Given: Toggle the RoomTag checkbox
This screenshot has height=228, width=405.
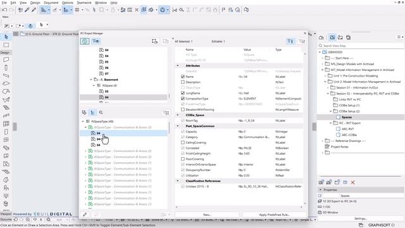Looking at the screenshot, I should [183, 120].
